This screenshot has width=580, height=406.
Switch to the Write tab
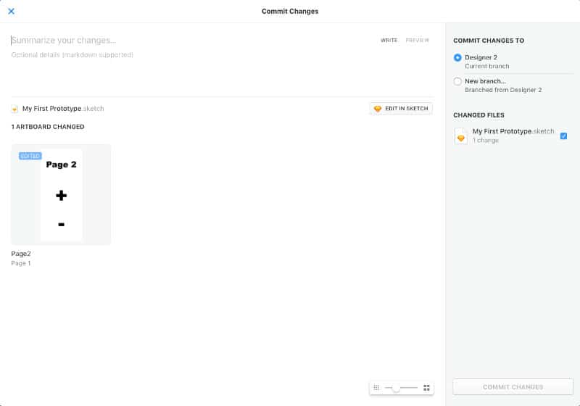[389, 41]
